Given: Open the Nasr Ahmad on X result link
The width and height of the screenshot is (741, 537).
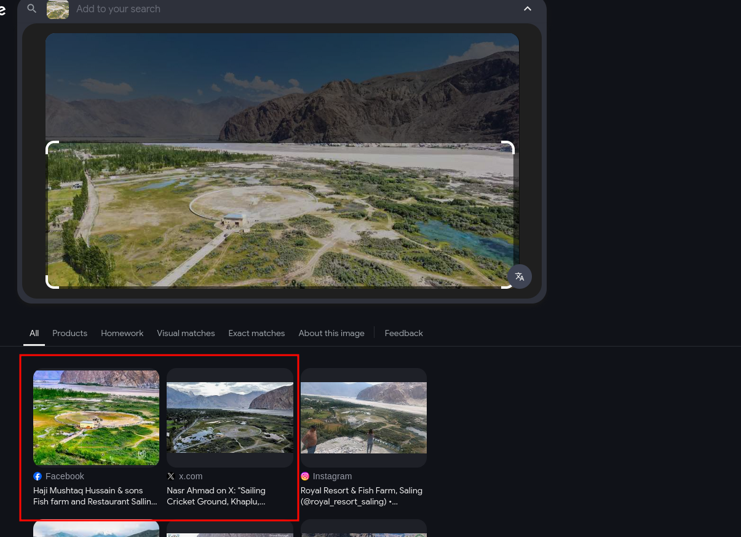Looking at the screenshot, I should (x=216, y=496).
